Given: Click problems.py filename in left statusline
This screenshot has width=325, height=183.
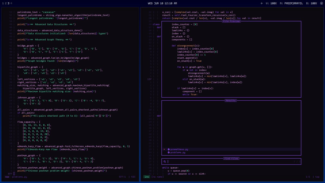Looking at the screenshot, I should 19,177.
